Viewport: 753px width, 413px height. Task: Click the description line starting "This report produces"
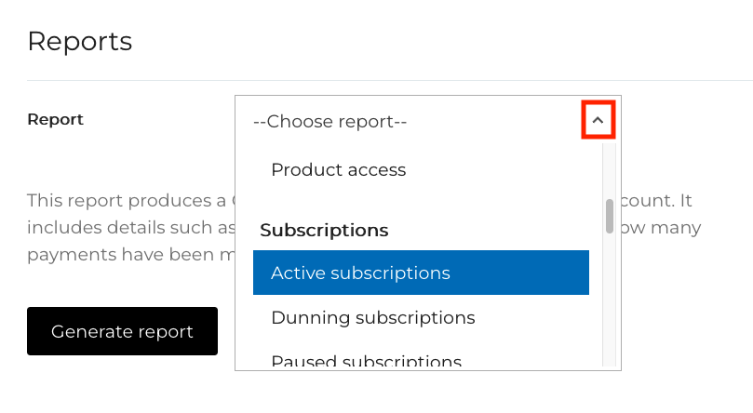(130, 201)
